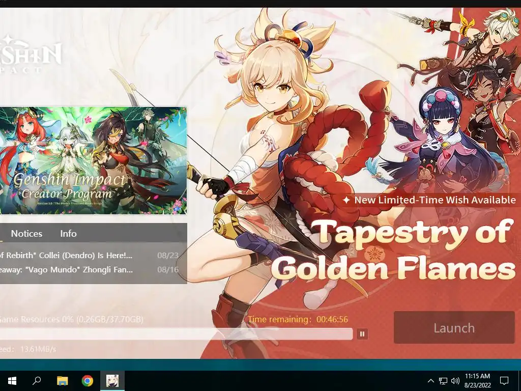Screen dimensions: 521x391
Task: Click the New Limited-Time Wish Available label
Action: coord(429,200)
